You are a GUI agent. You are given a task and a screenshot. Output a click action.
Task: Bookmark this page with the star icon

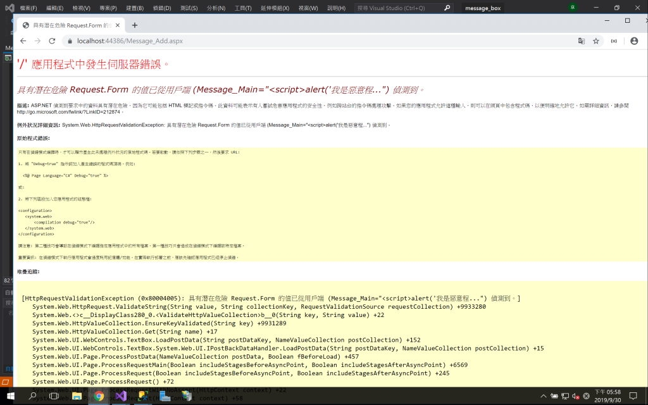pos(596,41)
